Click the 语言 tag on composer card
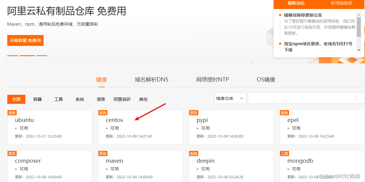Image resolution: width=365 pixels, height=182 pixels. pos(12,154)
